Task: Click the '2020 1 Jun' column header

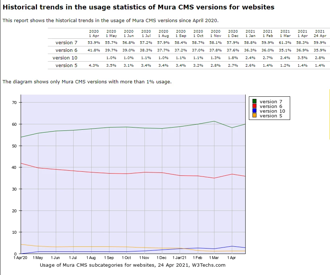Action: coord(129,33)
